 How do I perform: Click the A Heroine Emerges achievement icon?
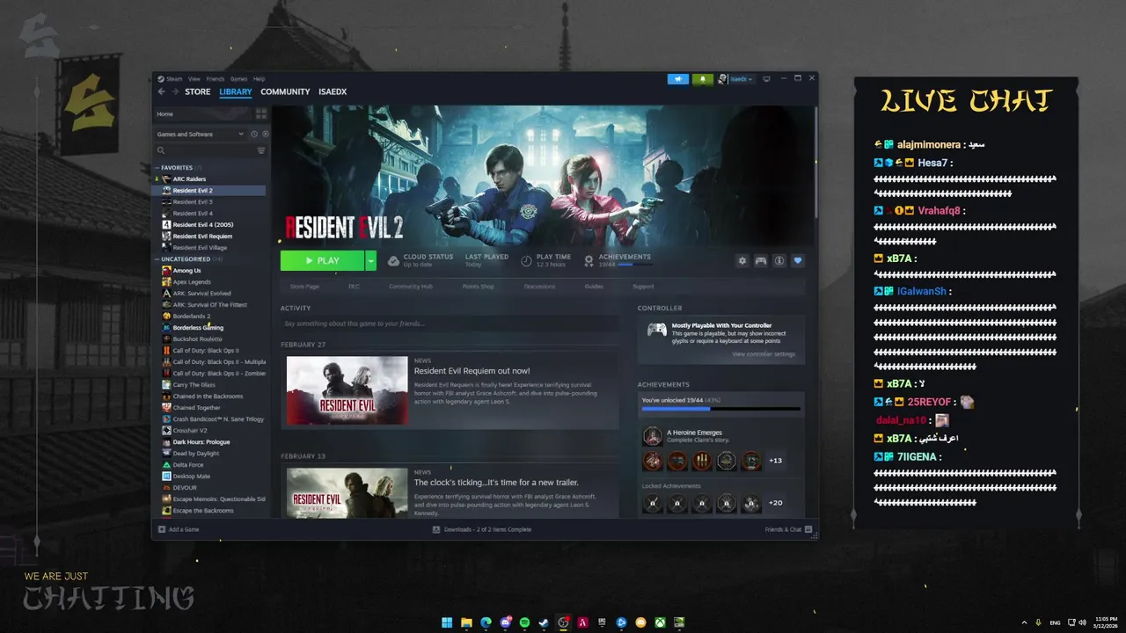[x=652, y=436]
